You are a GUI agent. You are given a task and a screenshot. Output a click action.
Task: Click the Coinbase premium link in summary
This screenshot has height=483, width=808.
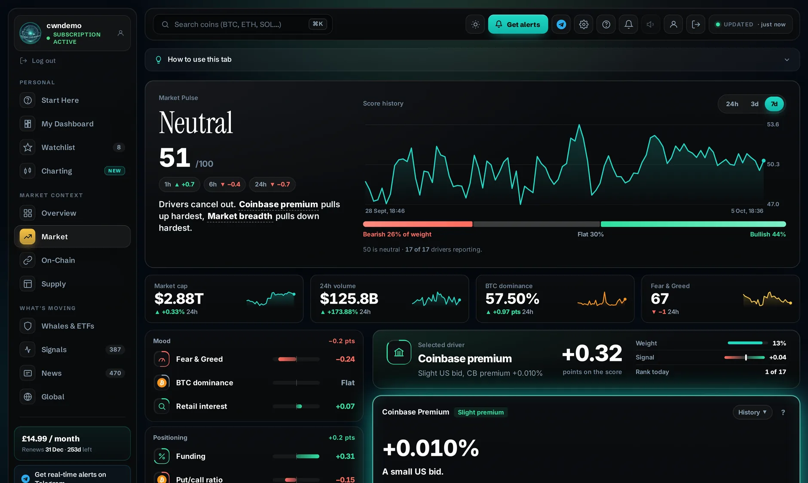pos(279,204)
